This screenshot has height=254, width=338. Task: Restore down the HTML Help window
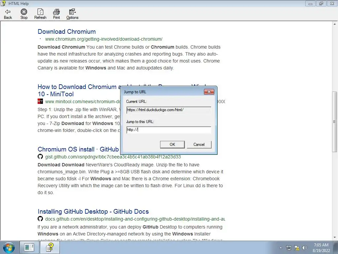click(x=321, y=3)
